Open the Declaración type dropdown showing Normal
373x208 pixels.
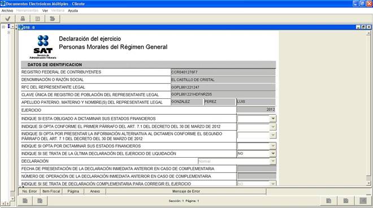(273, 161)
